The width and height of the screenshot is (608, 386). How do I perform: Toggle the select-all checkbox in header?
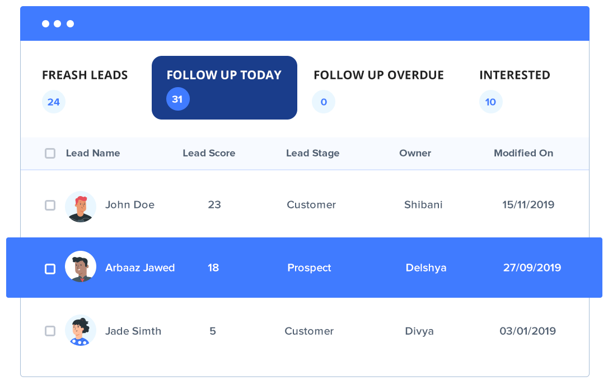[x=50, y=153]
